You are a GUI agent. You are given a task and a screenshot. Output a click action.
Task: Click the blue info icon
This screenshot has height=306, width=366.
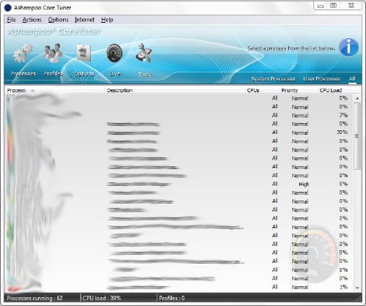(348, 48)
